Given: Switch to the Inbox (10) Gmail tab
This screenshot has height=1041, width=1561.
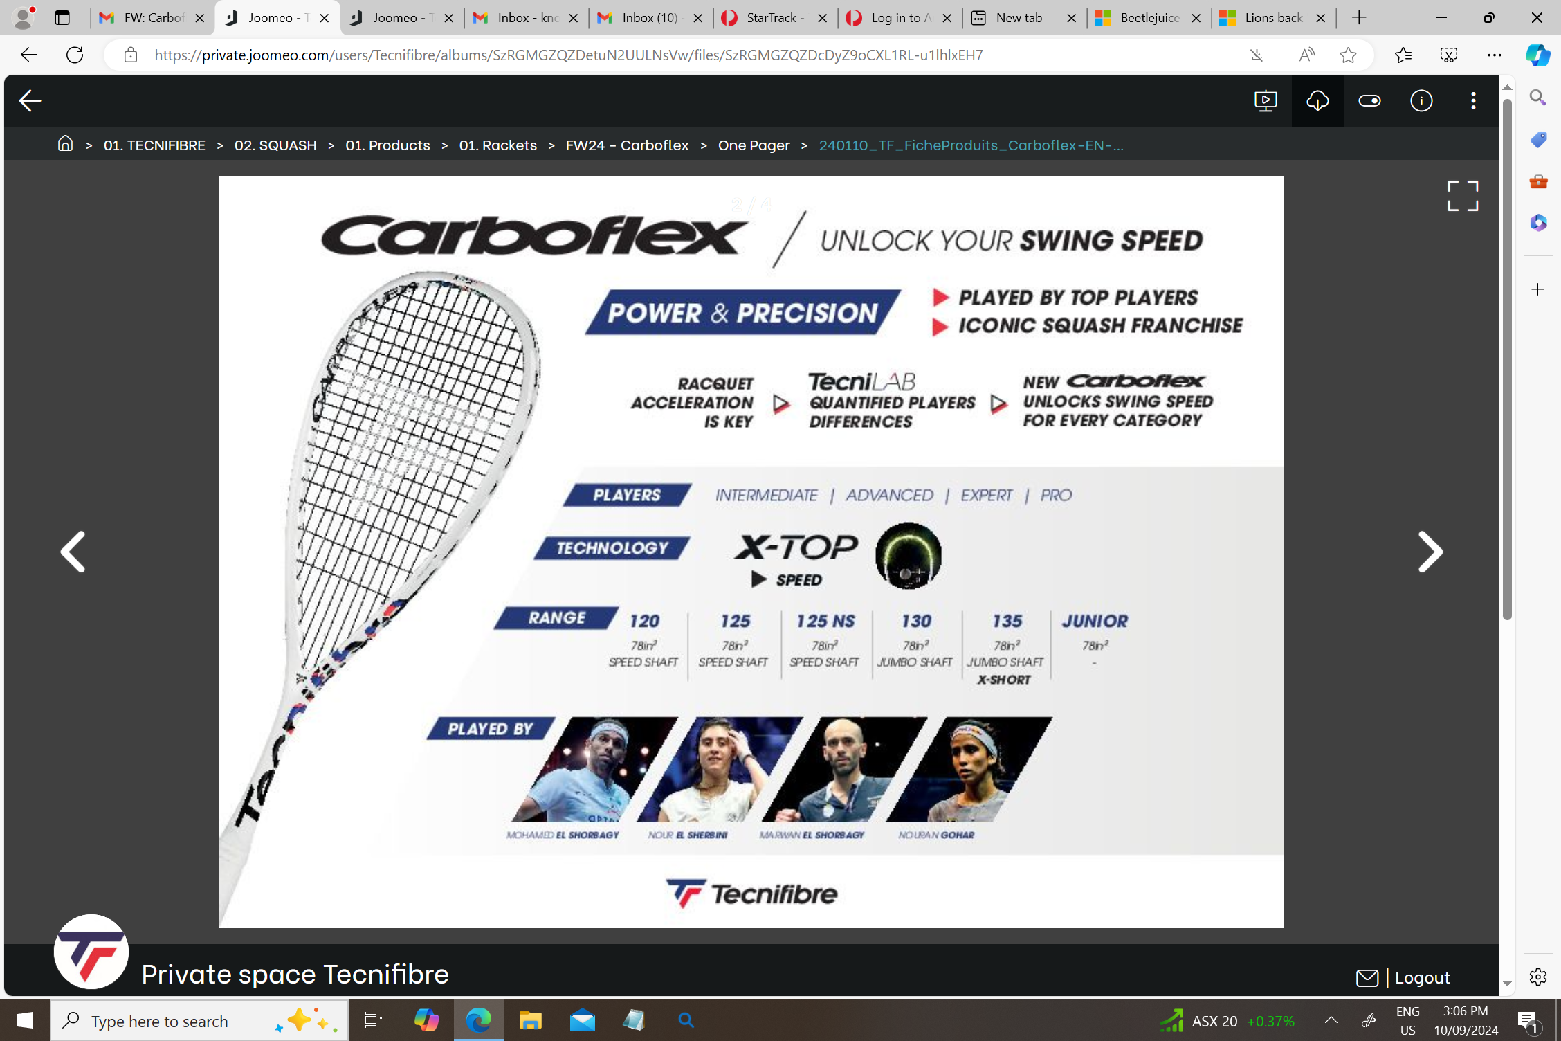Looking at the screenshot, I should point(649,18).
